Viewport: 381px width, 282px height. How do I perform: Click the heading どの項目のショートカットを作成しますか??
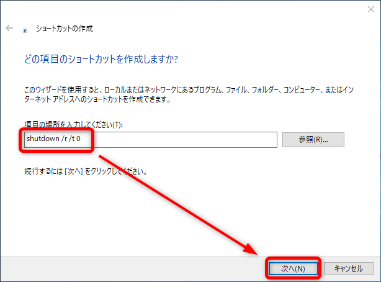coord(101,59)
